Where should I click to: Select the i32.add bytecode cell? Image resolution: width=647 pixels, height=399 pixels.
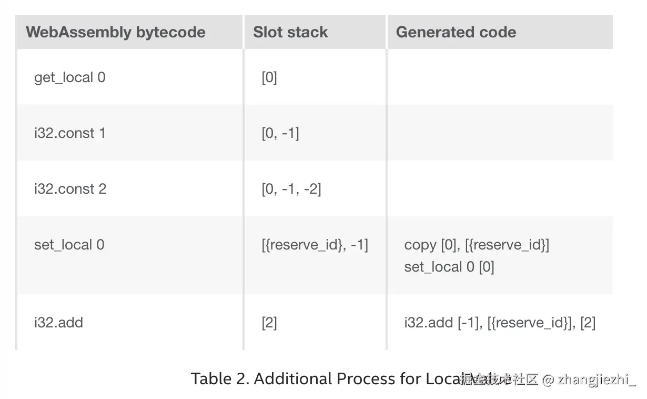click(x=129, y=322)
